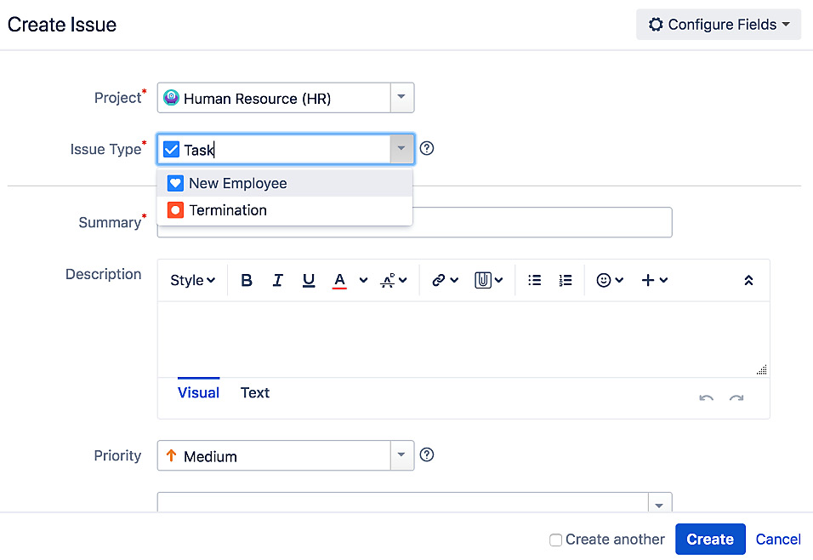Insert a numbered list in the description

tap(566, 280)
